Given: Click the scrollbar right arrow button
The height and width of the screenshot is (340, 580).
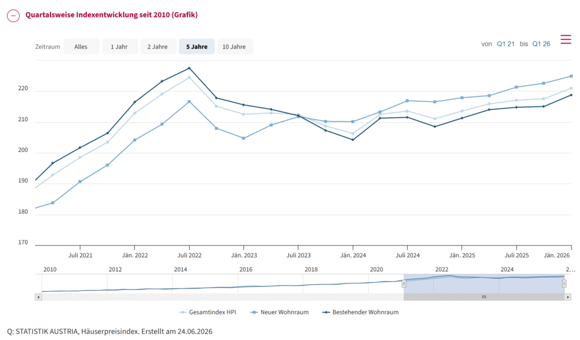Looking at the screenshot, I should (568, 297).
